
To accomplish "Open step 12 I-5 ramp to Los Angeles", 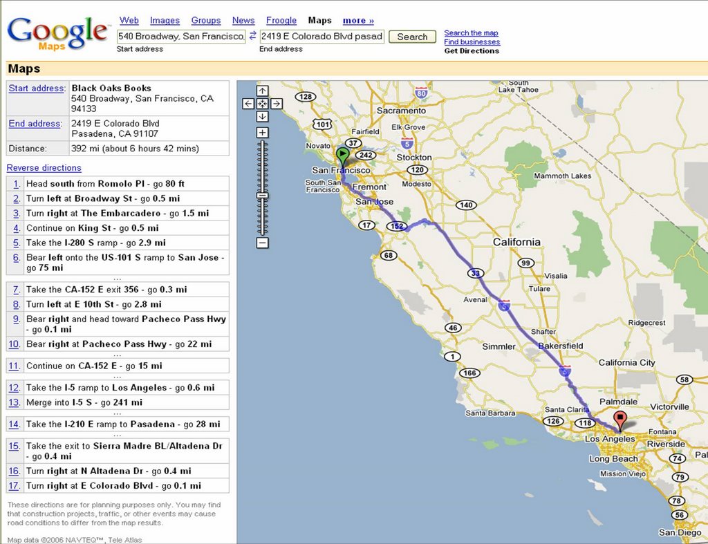I will [118, 387].
